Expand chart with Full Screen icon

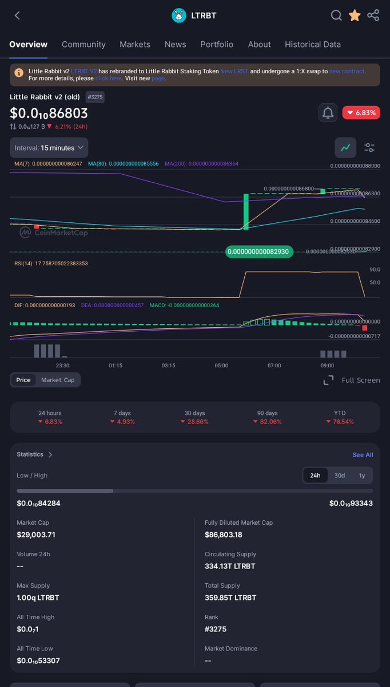(x=328, y=380)
